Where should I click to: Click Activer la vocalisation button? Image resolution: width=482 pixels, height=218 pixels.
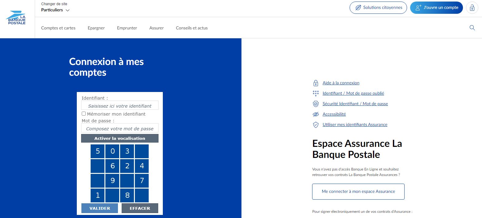click(x=120, y=138)
